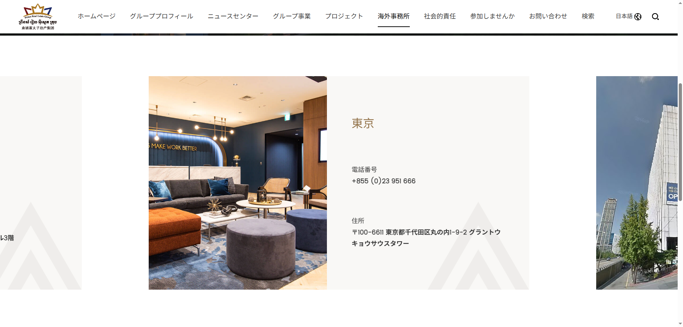683x327 pixels.
Task: Click the Tokyo office lounge photo
Action: (238, 183)
